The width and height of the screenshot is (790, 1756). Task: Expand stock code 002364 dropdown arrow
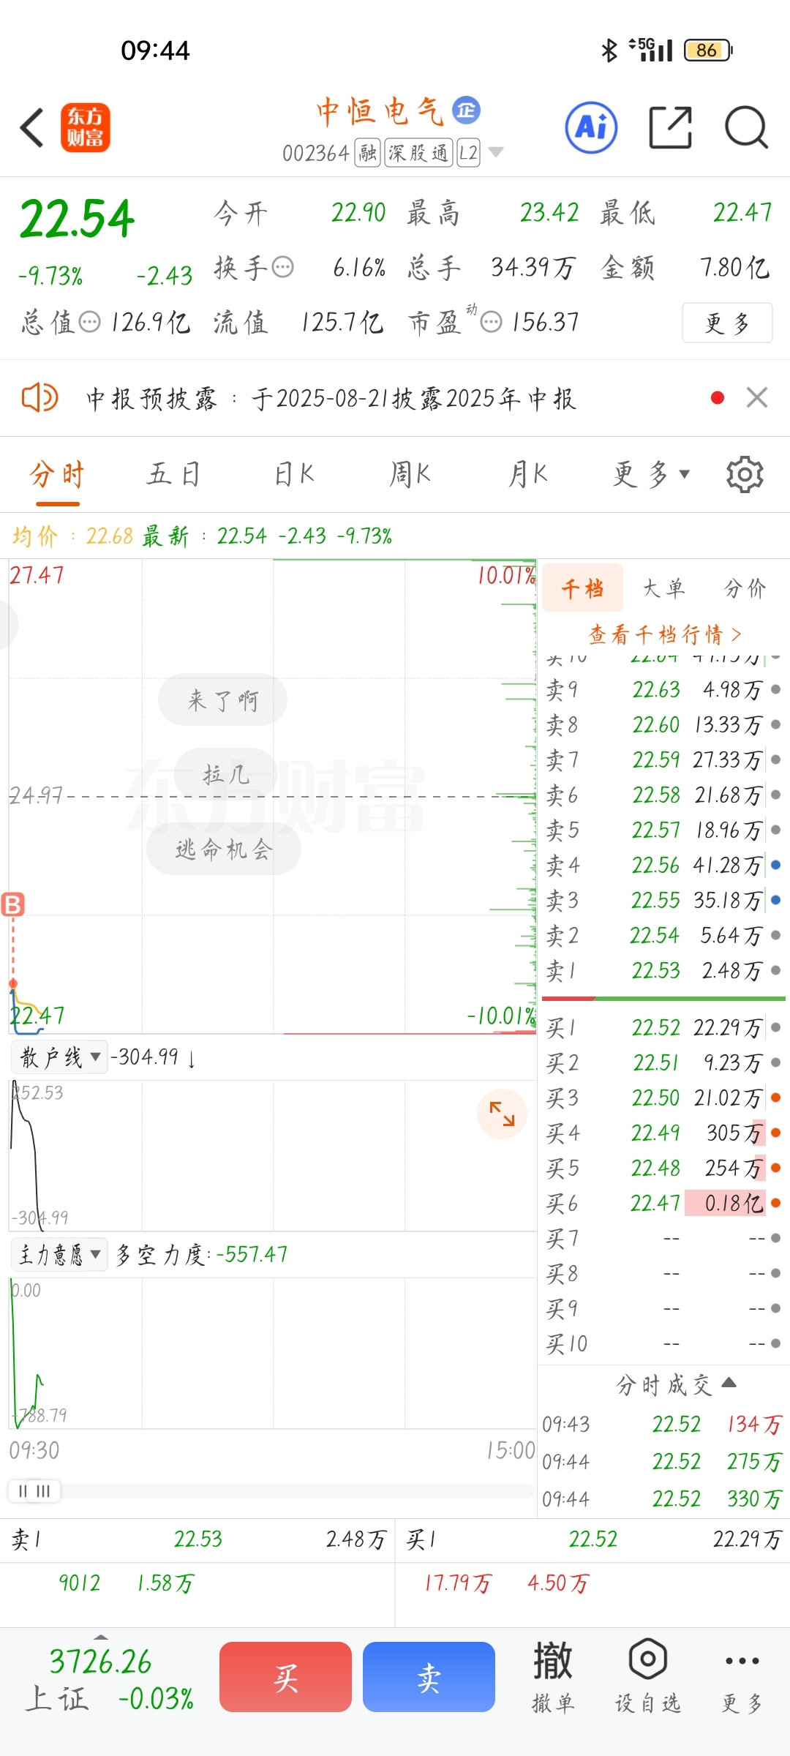pyautogui.click(x=496, y=152)
